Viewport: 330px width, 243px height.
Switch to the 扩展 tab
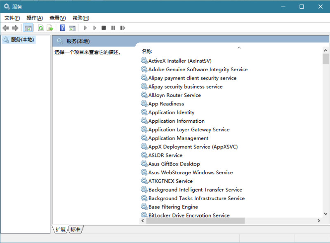click(61, 230)
